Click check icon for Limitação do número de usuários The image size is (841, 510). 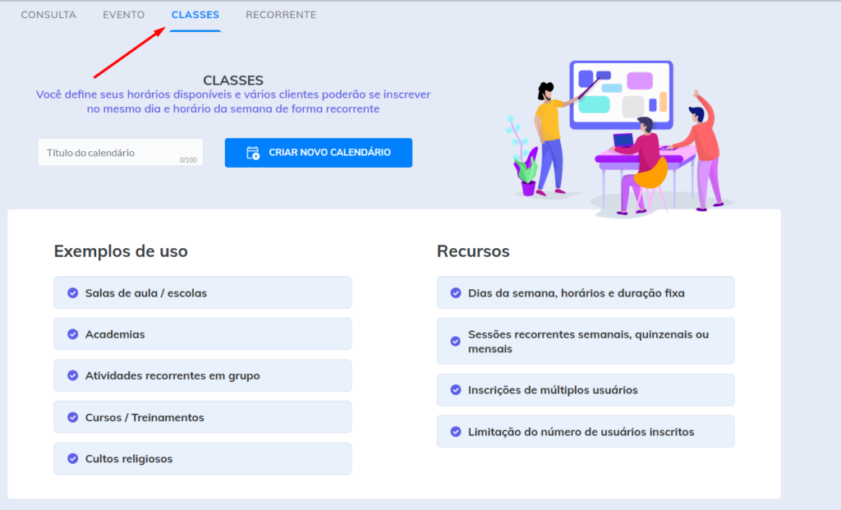(x=456, y=432)
